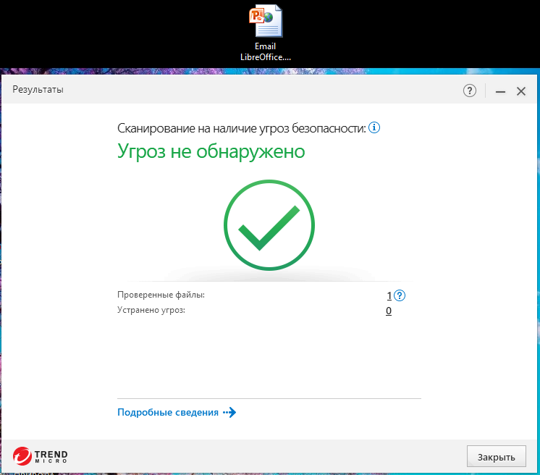540x475 pixels.
Task: Minimize the Результаты window
Action: [500, 91]
